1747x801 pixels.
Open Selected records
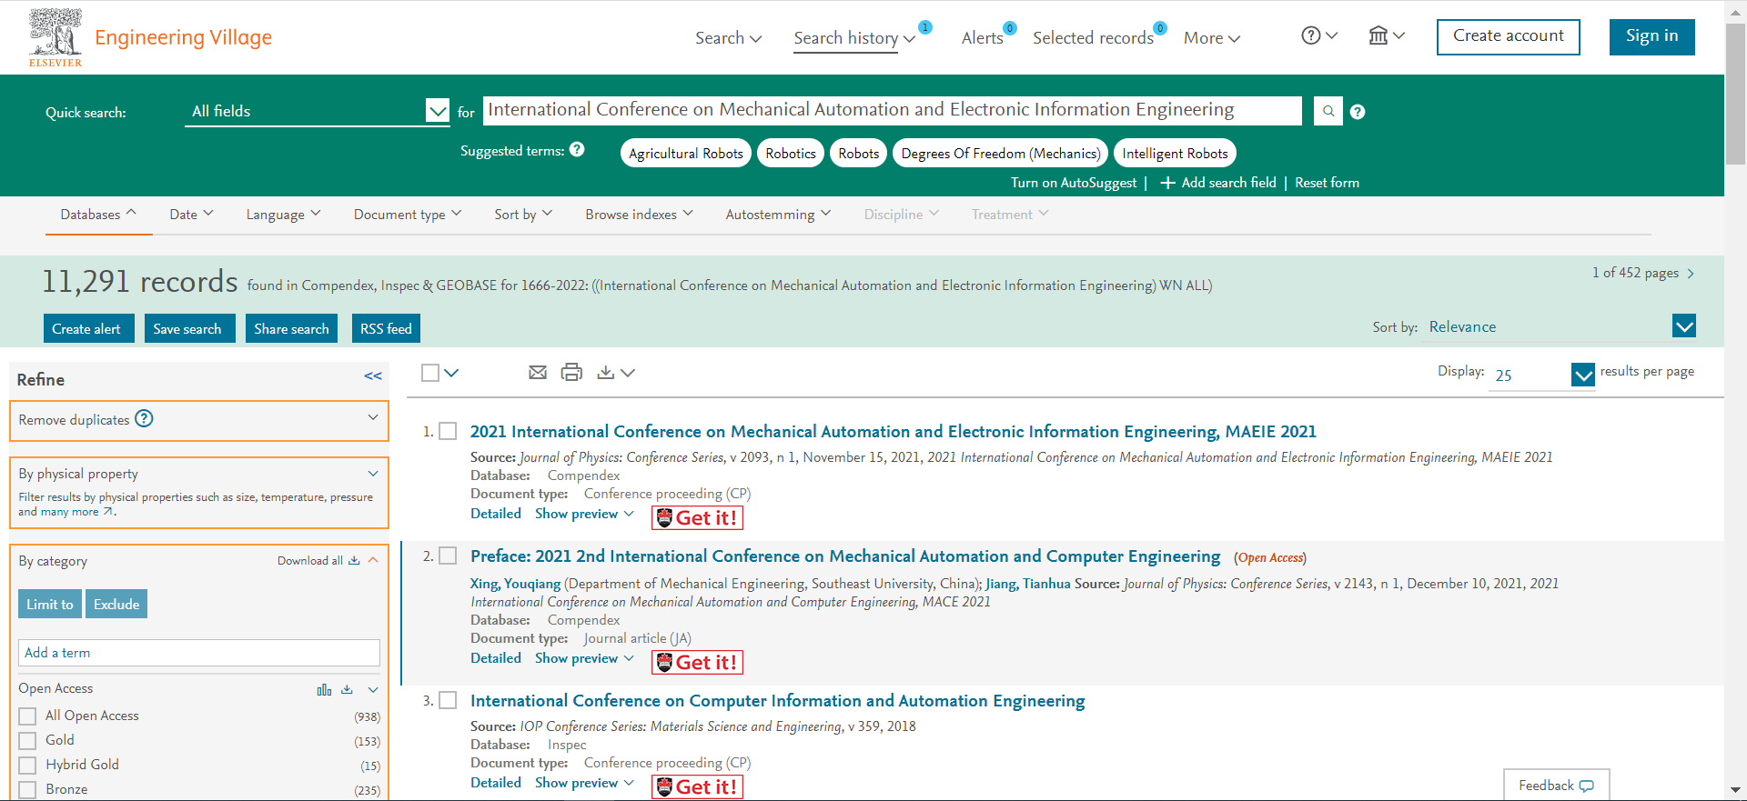point(1093,37)
